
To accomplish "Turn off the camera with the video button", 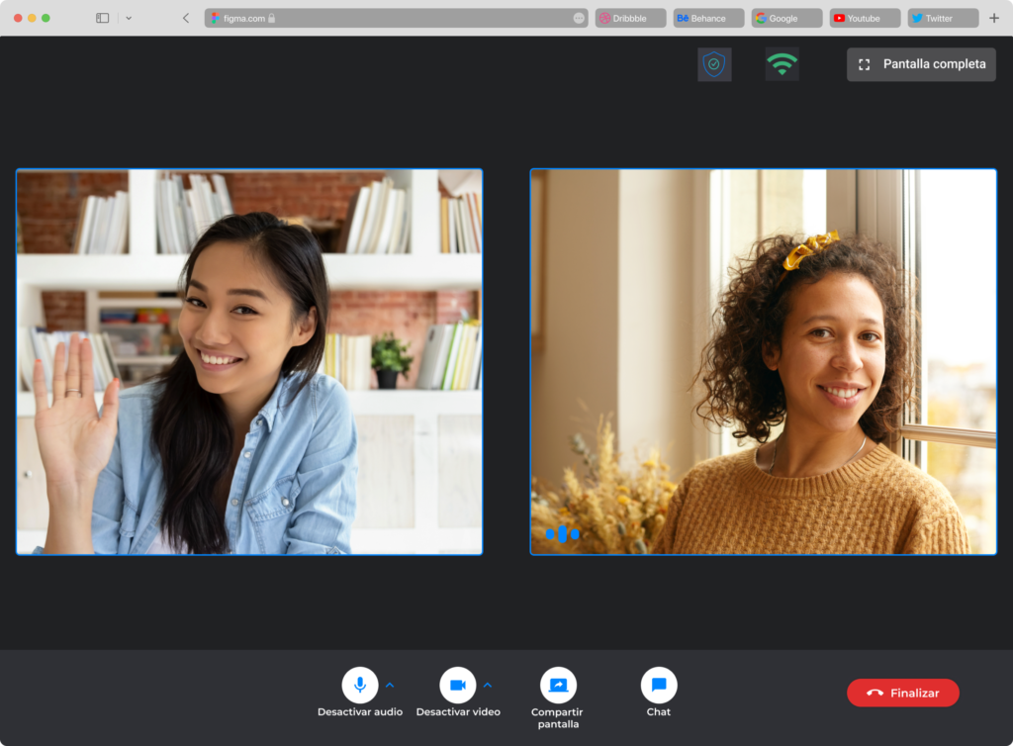I will 458,685.
